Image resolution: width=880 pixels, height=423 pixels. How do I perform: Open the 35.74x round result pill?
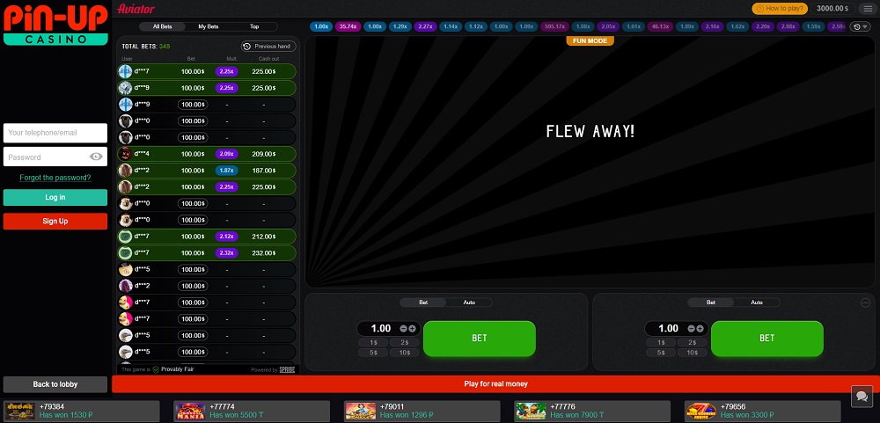tap(348, 26)
